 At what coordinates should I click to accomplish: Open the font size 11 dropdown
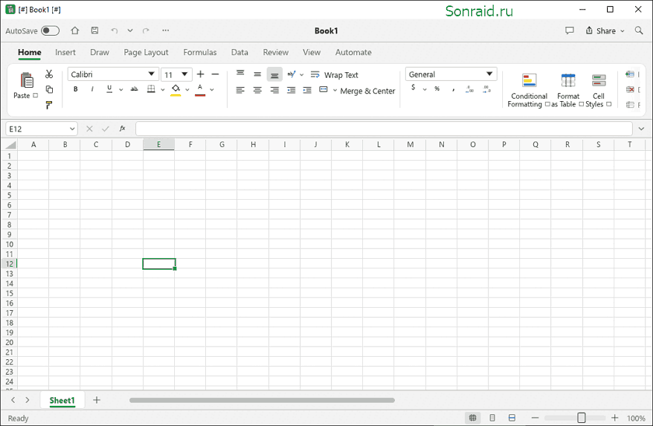184,74
